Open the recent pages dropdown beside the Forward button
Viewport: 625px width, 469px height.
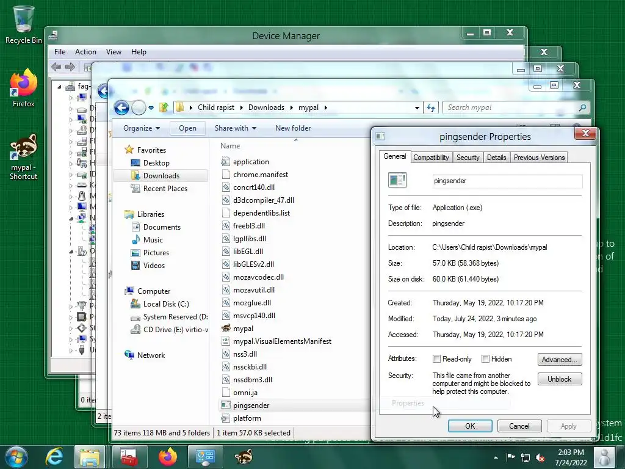(x=151, y=107)
